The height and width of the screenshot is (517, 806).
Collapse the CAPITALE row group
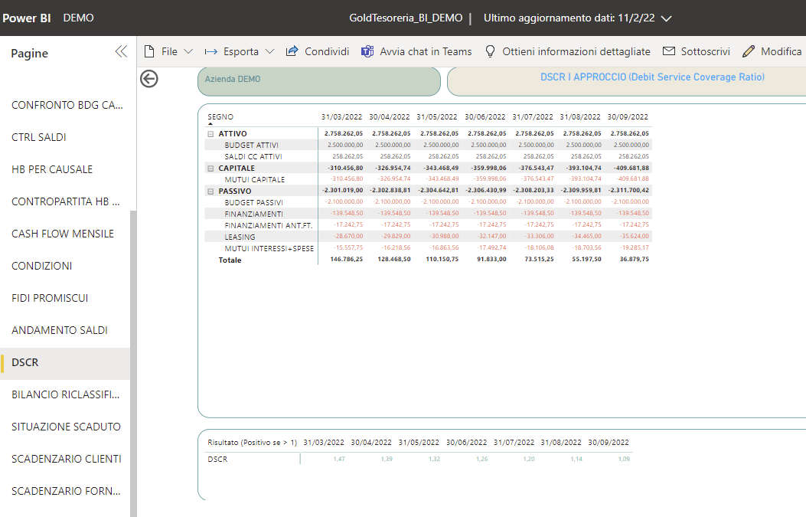210,169
